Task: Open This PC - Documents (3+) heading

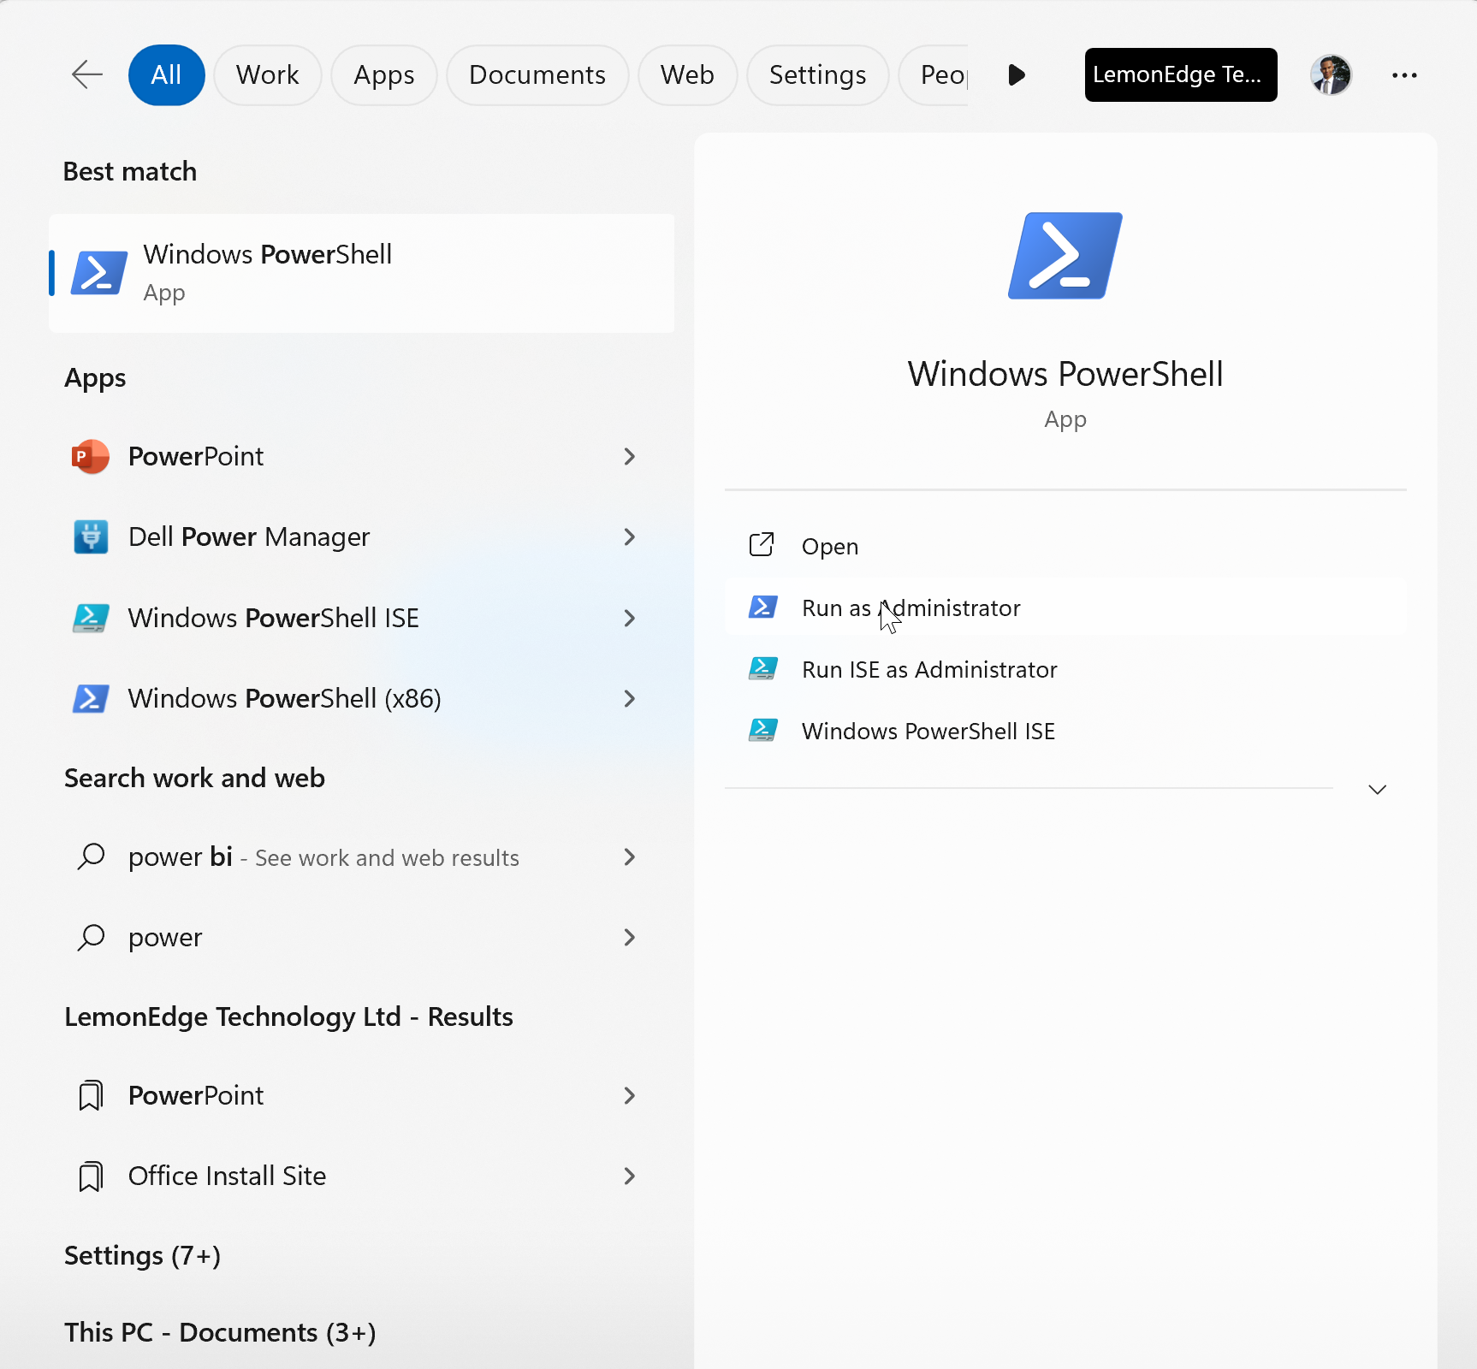Action: (x=220, y=1332)
